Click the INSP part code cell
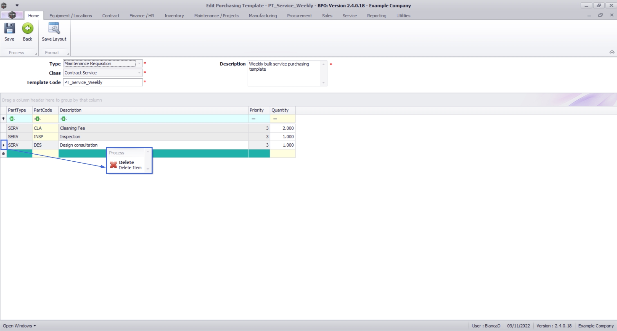 (x=45, y=137)
